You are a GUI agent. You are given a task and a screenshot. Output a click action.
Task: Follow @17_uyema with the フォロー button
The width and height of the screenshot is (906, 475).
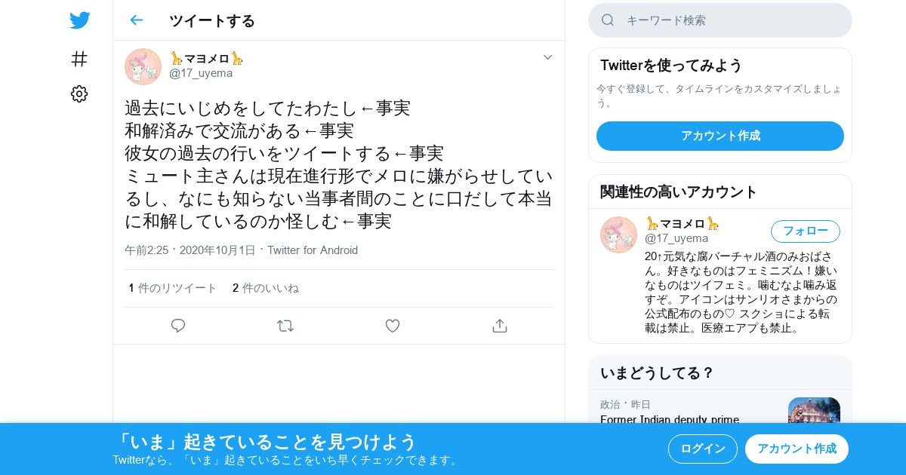806,231
